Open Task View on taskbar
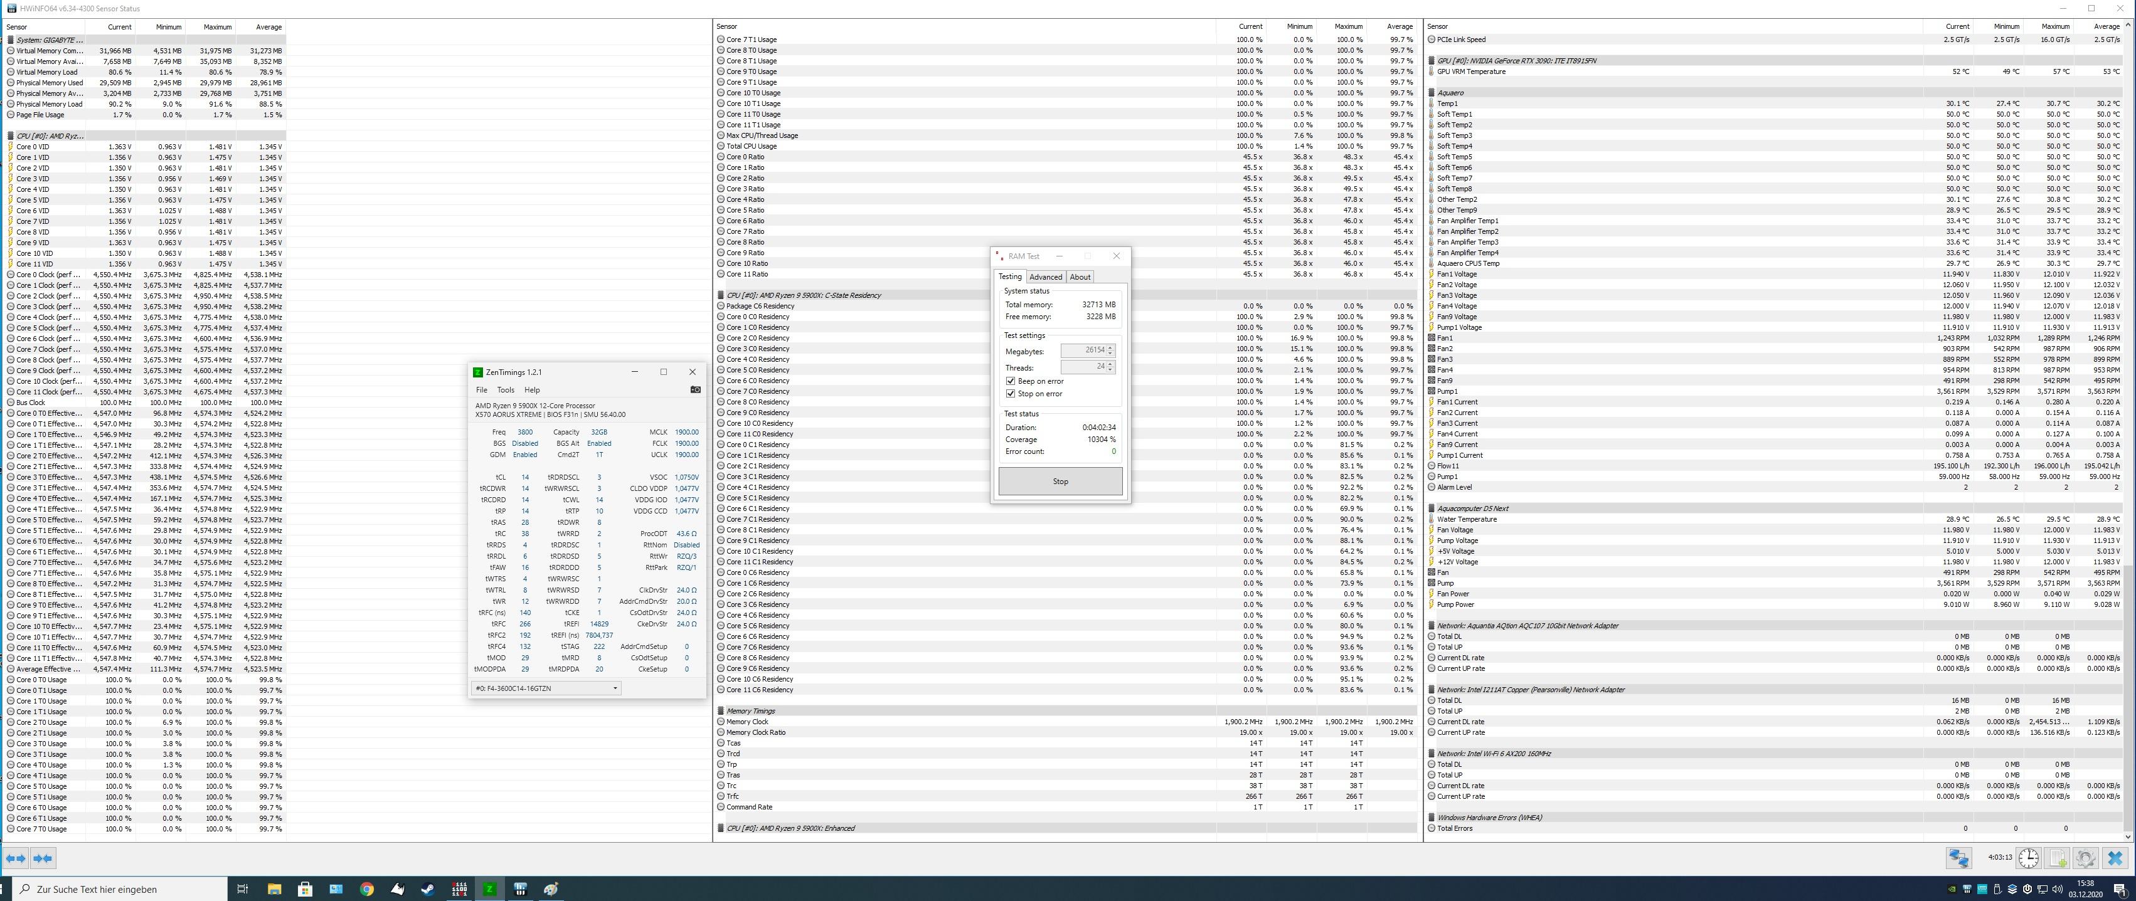This screenshot has height=901, width=2136. pos(243,888)
